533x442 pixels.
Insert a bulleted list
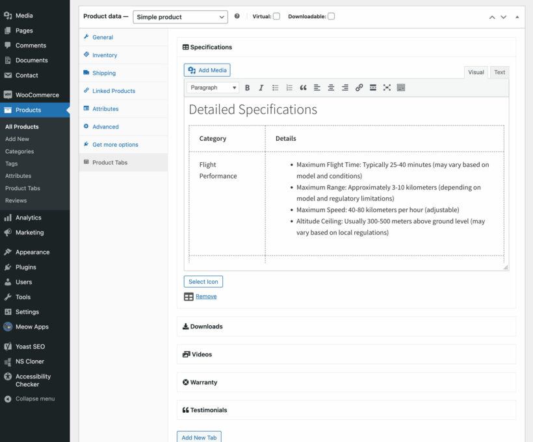(x=275, y=88)
